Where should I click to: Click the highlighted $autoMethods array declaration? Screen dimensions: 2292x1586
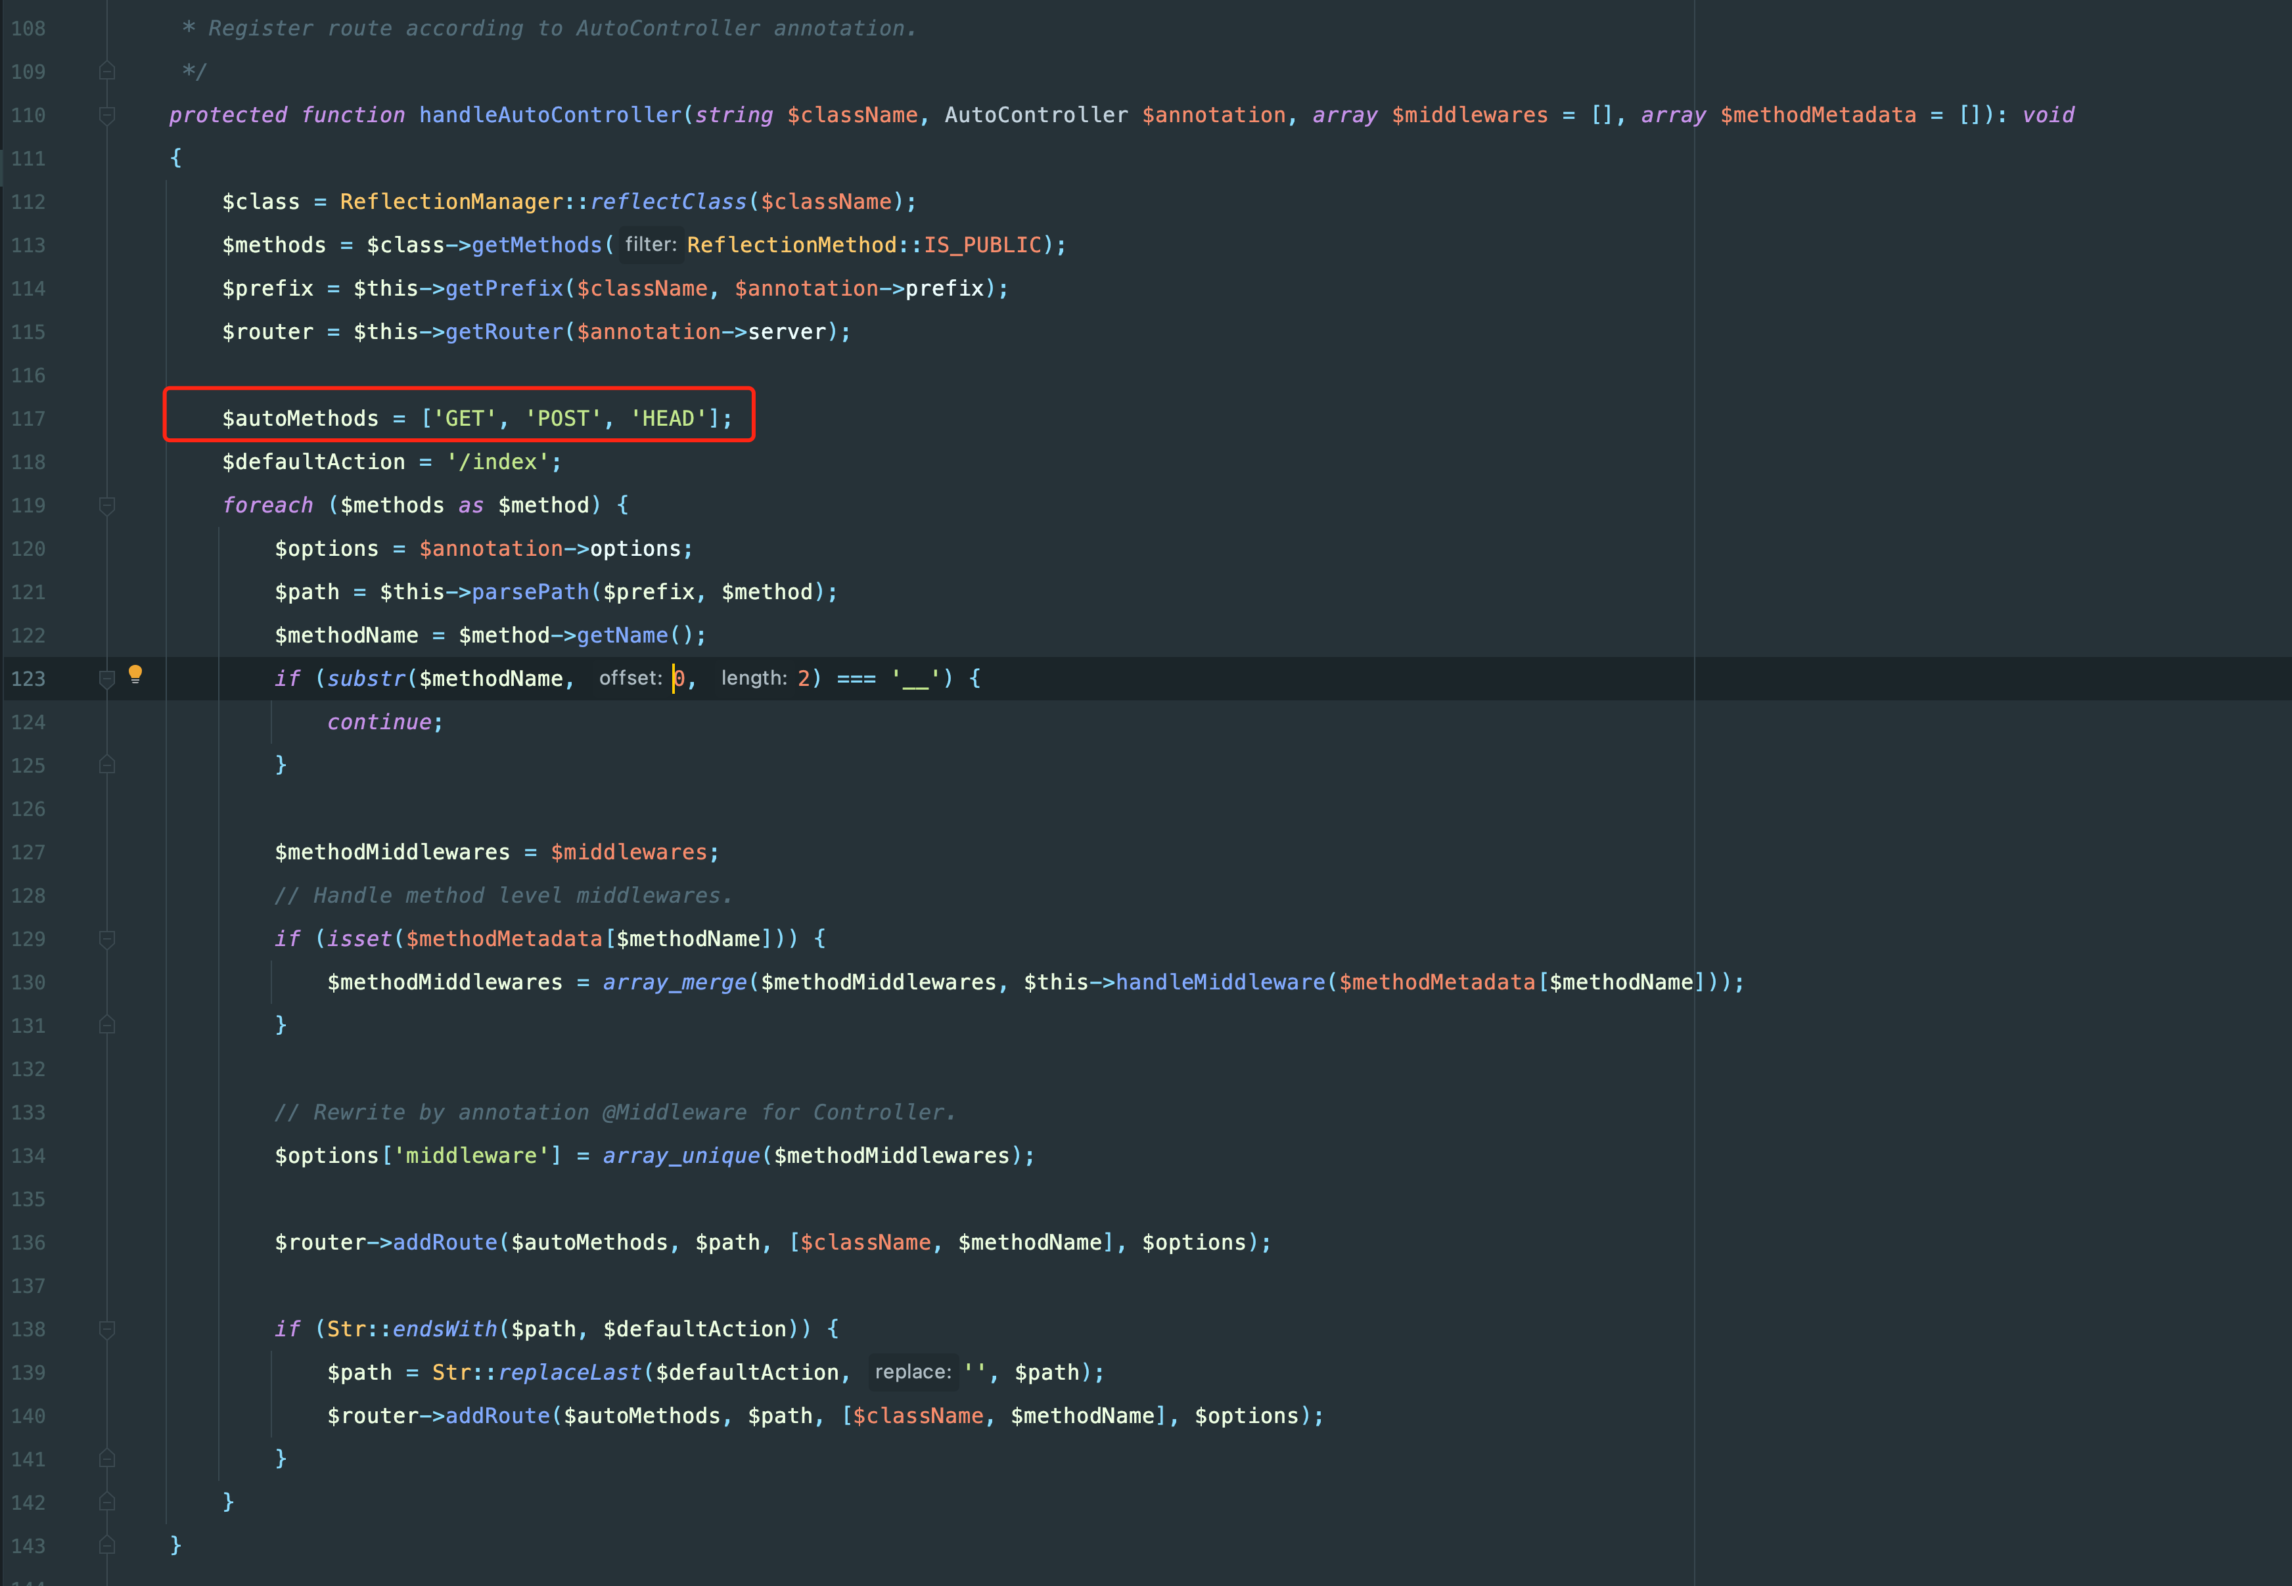pos(457,417)
